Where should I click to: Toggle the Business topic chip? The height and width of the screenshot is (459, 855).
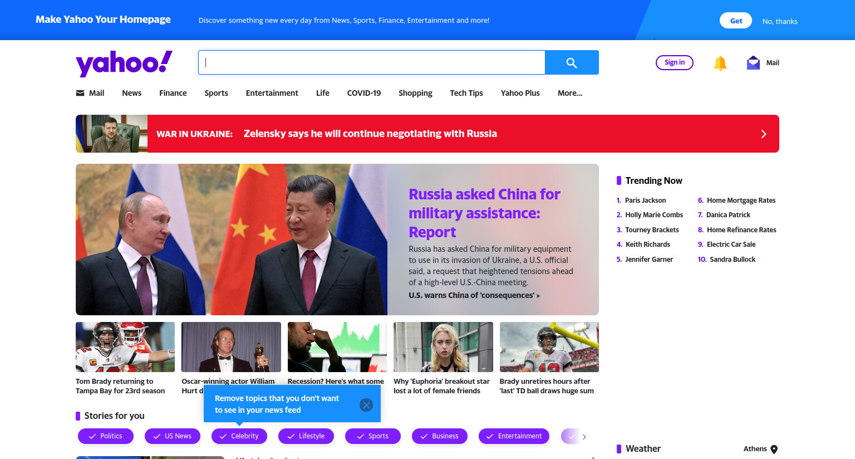pyautogui.click(x=440, y=436)
